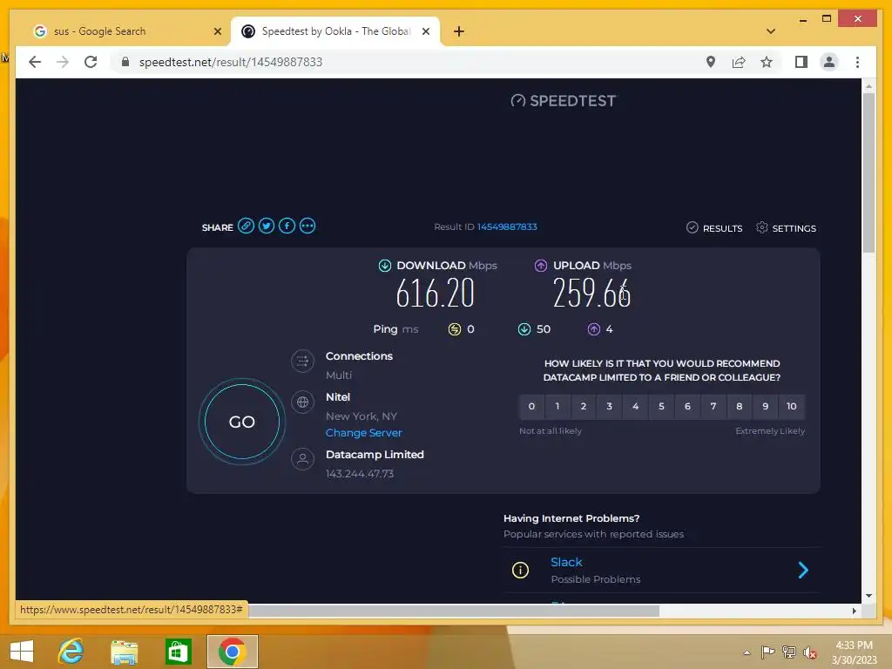This screenshot has height=669, width=892.
Task: Go back to the previous page
Action: click(x=35, y=62)
